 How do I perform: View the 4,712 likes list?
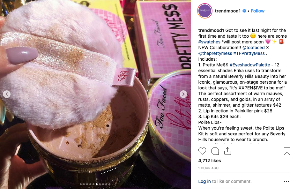tap(210, 161)
